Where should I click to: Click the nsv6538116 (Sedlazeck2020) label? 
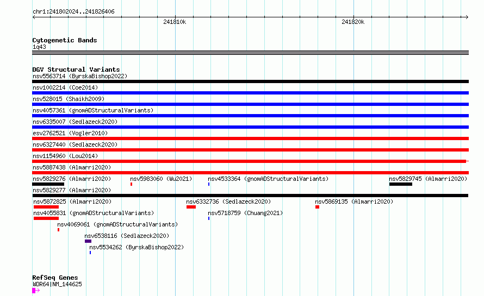tap(127, 236)
